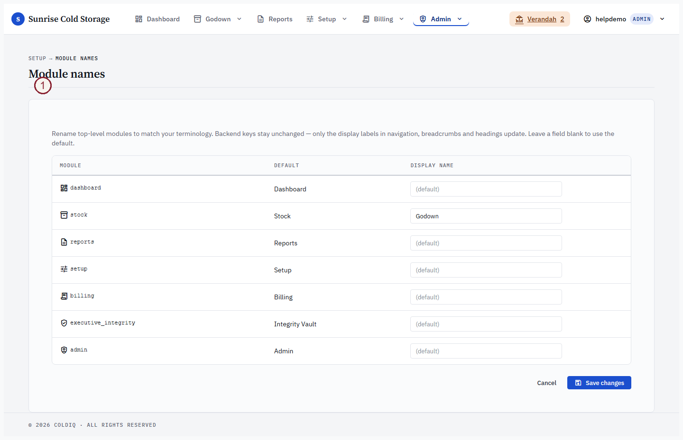This screenshot has width=683, height=440.
Task: Click the reports row document icon
Action: 64,242
